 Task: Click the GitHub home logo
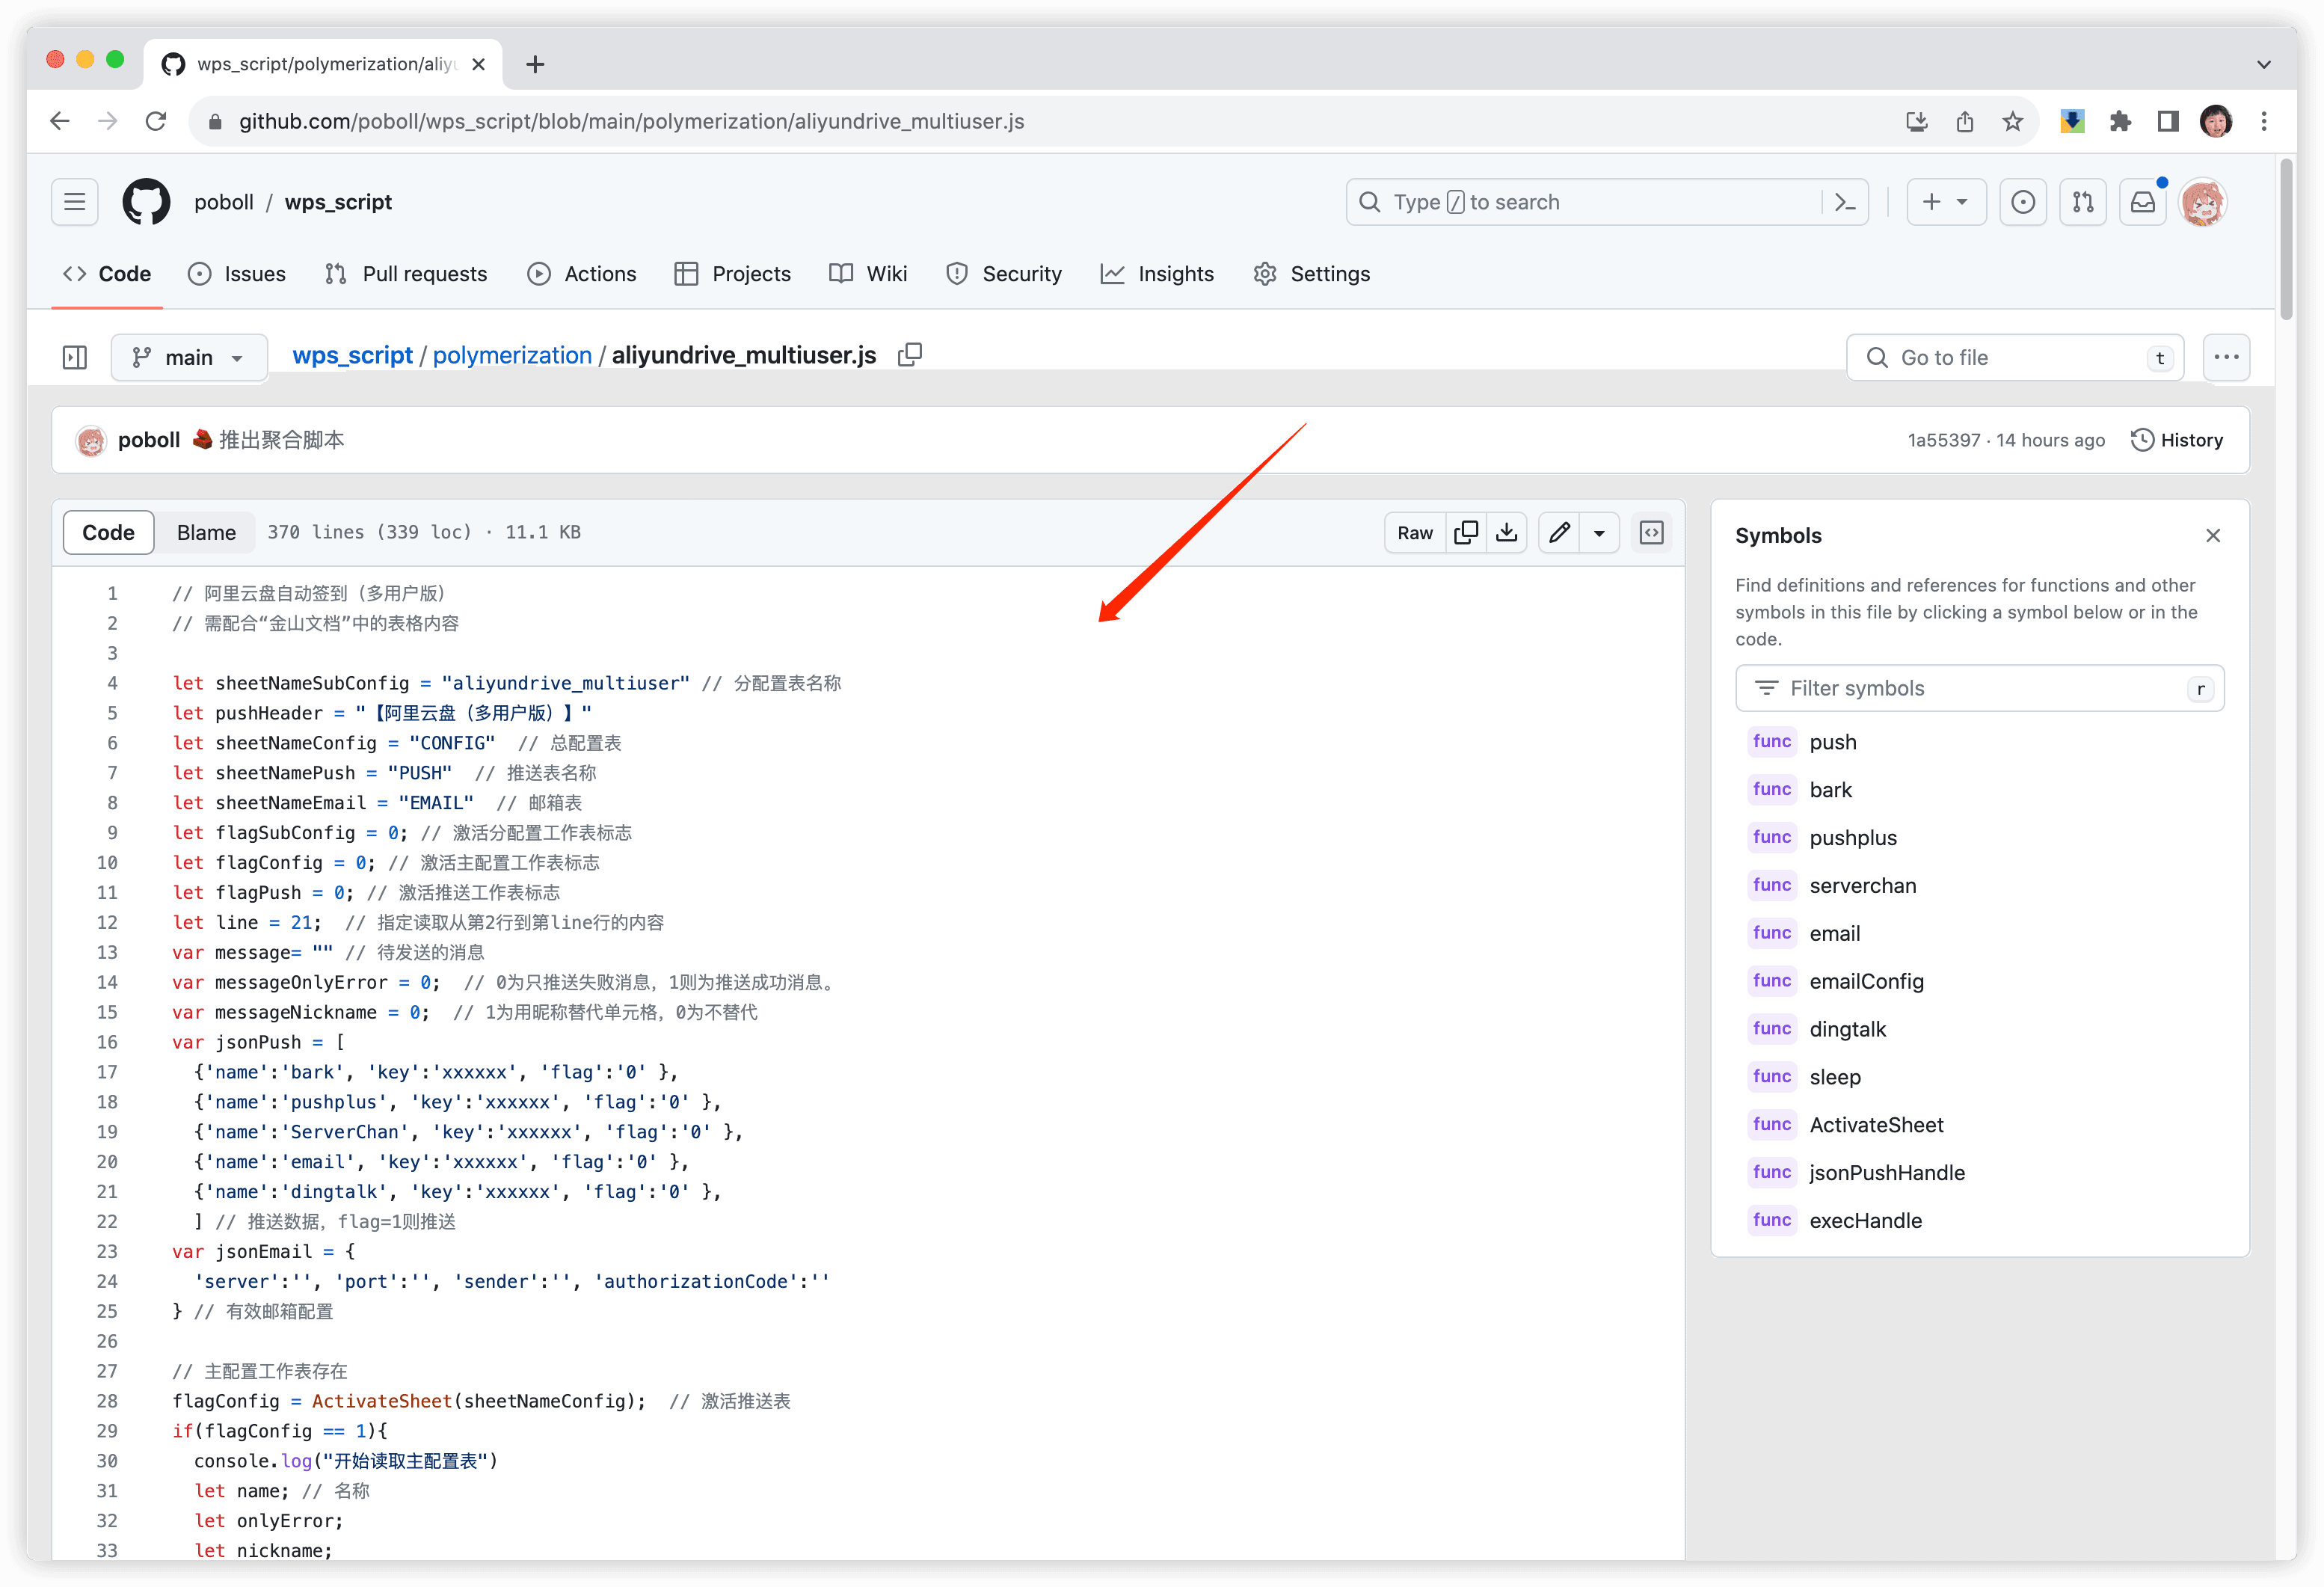(x=146, y=201)
